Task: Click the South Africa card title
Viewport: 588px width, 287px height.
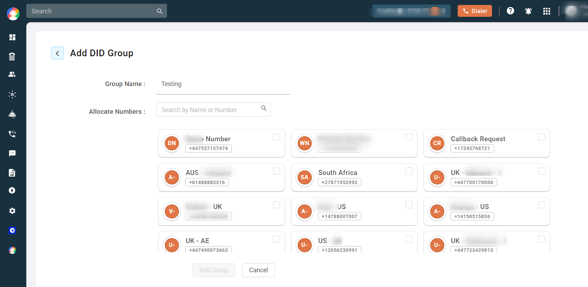Action: (338, 173)
